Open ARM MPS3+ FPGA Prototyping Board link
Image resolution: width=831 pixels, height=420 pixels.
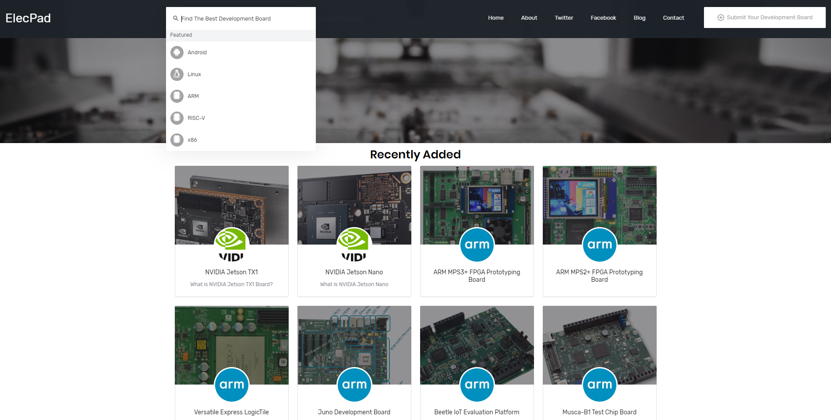[477, 276]
